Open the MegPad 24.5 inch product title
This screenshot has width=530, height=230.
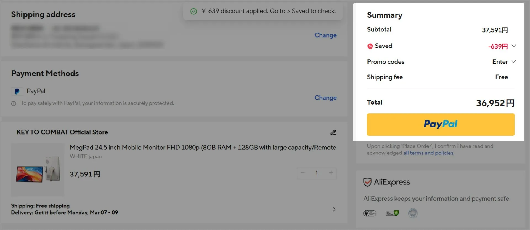(x=203, y=148)
